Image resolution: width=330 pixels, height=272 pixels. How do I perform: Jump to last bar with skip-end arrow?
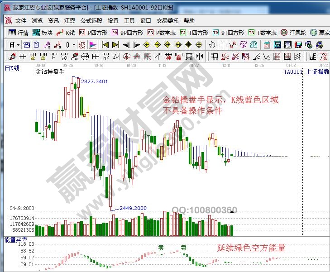pos(115,45)
